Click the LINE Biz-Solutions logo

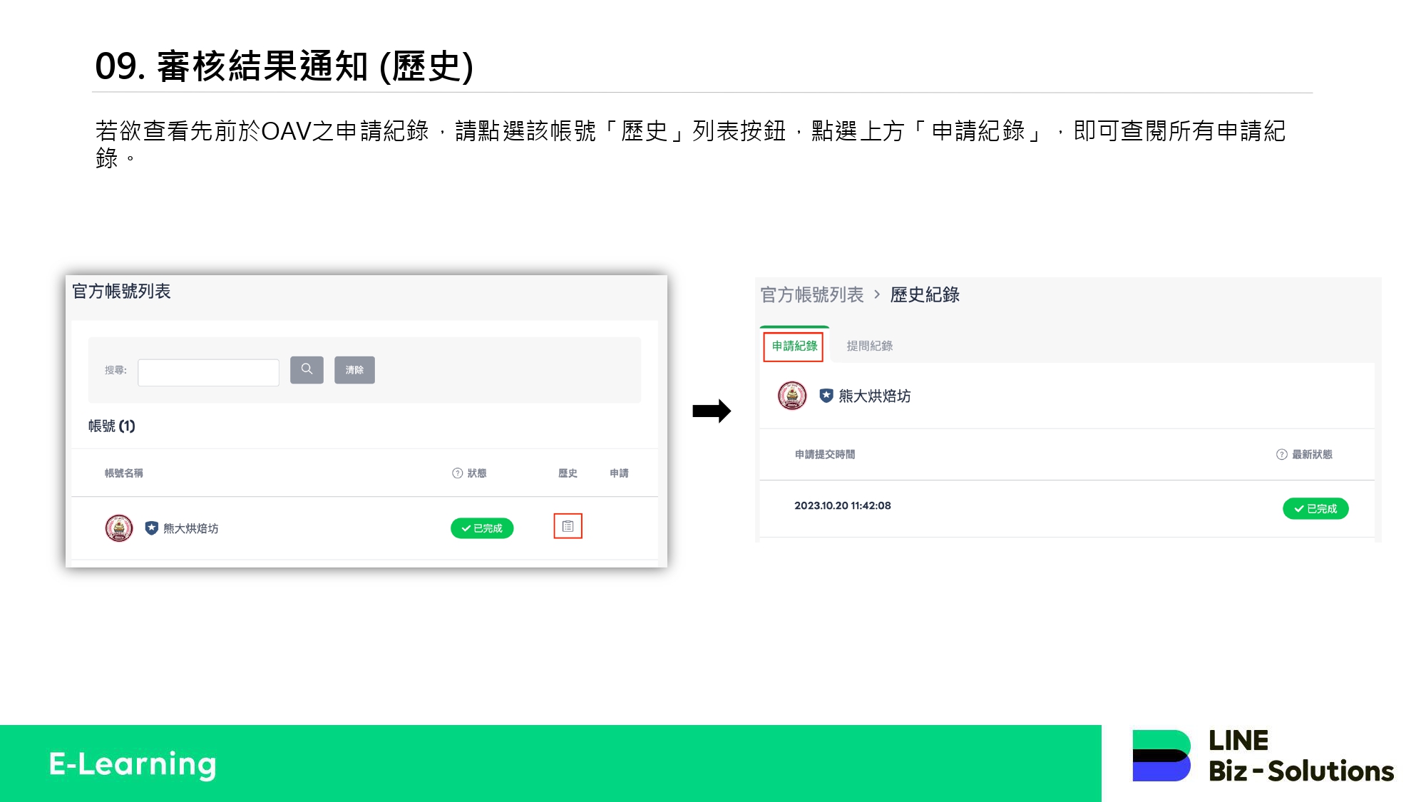(1262, 756)
